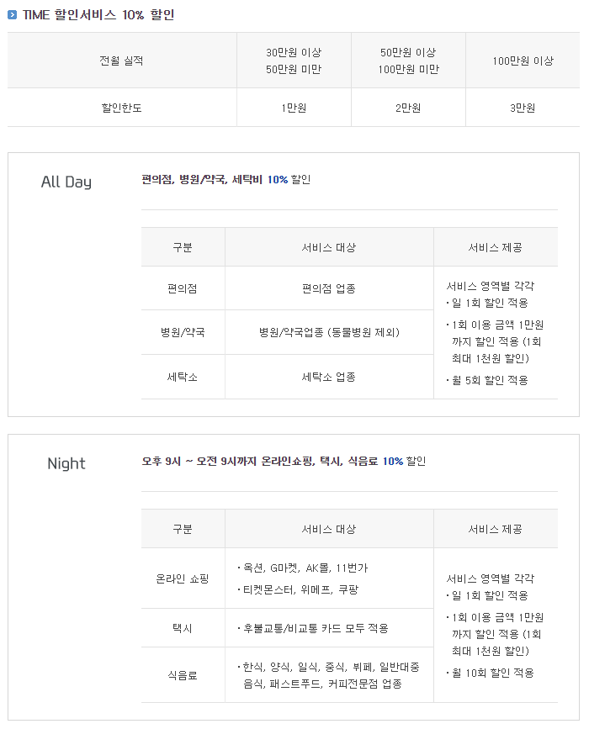Select the 전월 실적 header cell
This screenshot has height=729, width=589.
121,61
